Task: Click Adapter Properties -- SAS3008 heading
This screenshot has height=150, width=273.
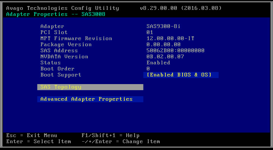Action: (x=56, y=14)
